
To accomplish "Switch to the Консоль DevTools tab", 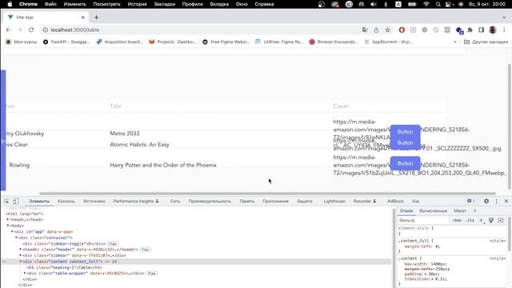I will [x=66, y=201].
